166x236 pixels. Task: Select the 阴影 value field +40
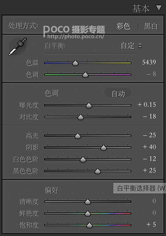[x=149, y=147]
